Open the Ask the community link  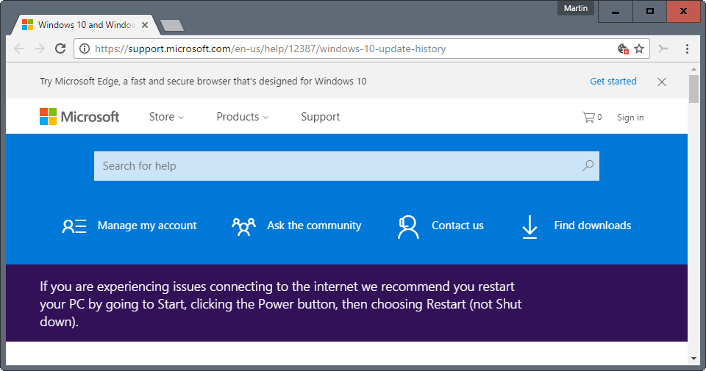pos(314,226)
